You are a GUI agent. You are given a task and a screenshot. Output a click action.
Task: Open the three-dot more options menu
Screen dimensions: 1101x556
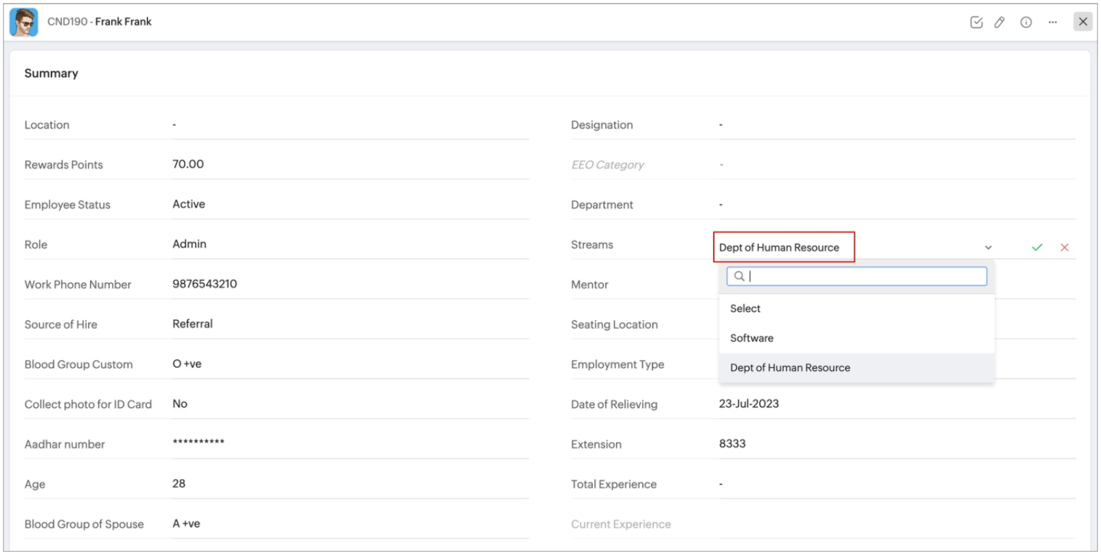coord(1052,22)
